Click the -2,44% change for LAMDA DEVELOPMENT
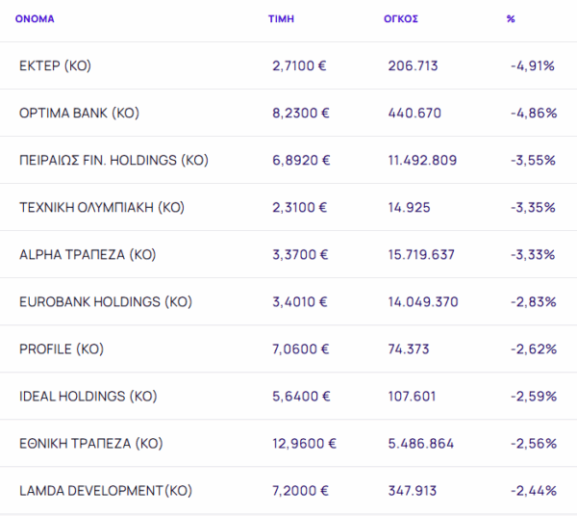This screenshot has width=577, height=516. pos(533,490)
